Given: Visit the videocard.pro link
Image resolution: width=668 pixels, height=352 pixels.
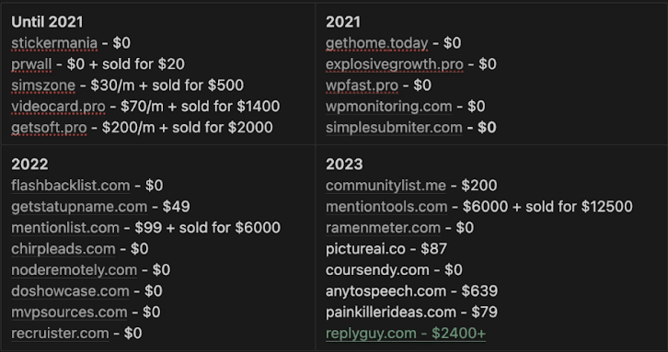Looking at the screenshot, I should point(58,107).
